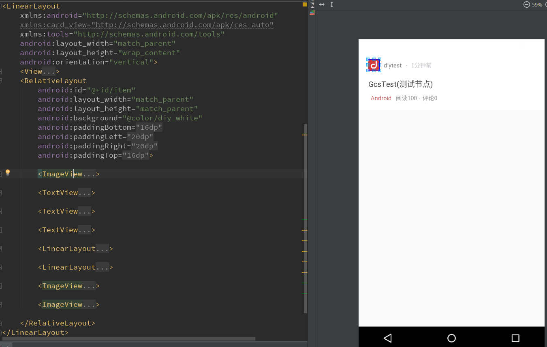Click the vertical resize arrow in preview toolbar
This screenshot has height=347, width=547.
pos(331,4)
